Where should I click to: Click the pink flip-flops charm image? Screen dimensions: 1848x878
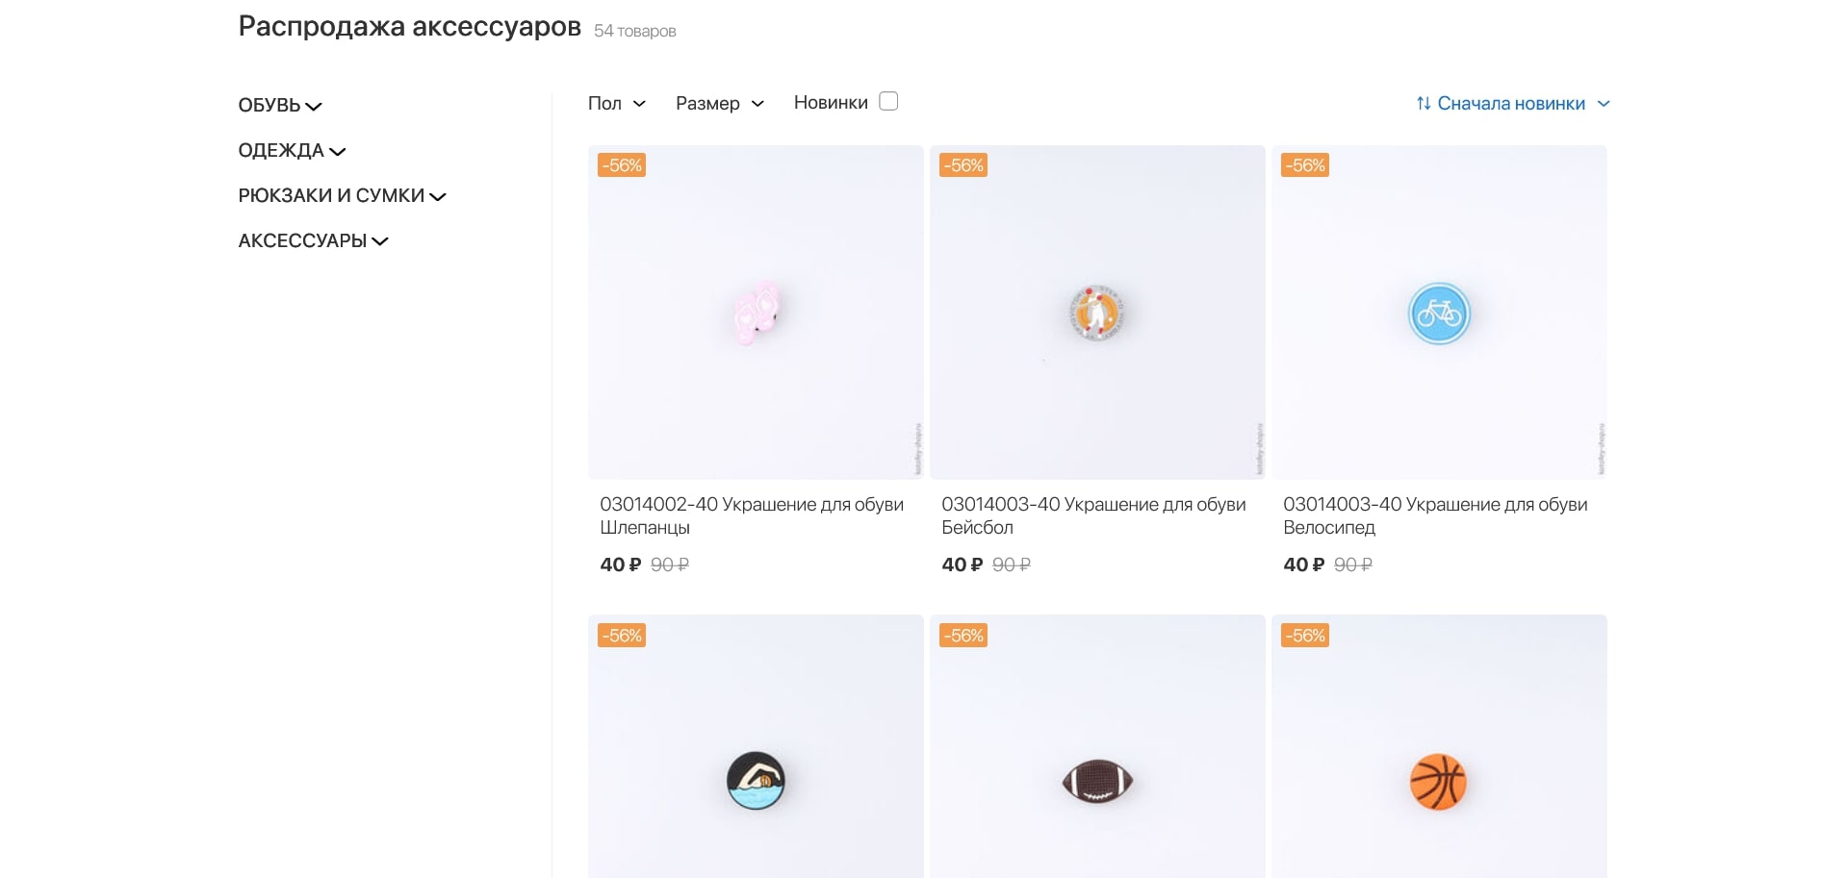tap(757, 313)
